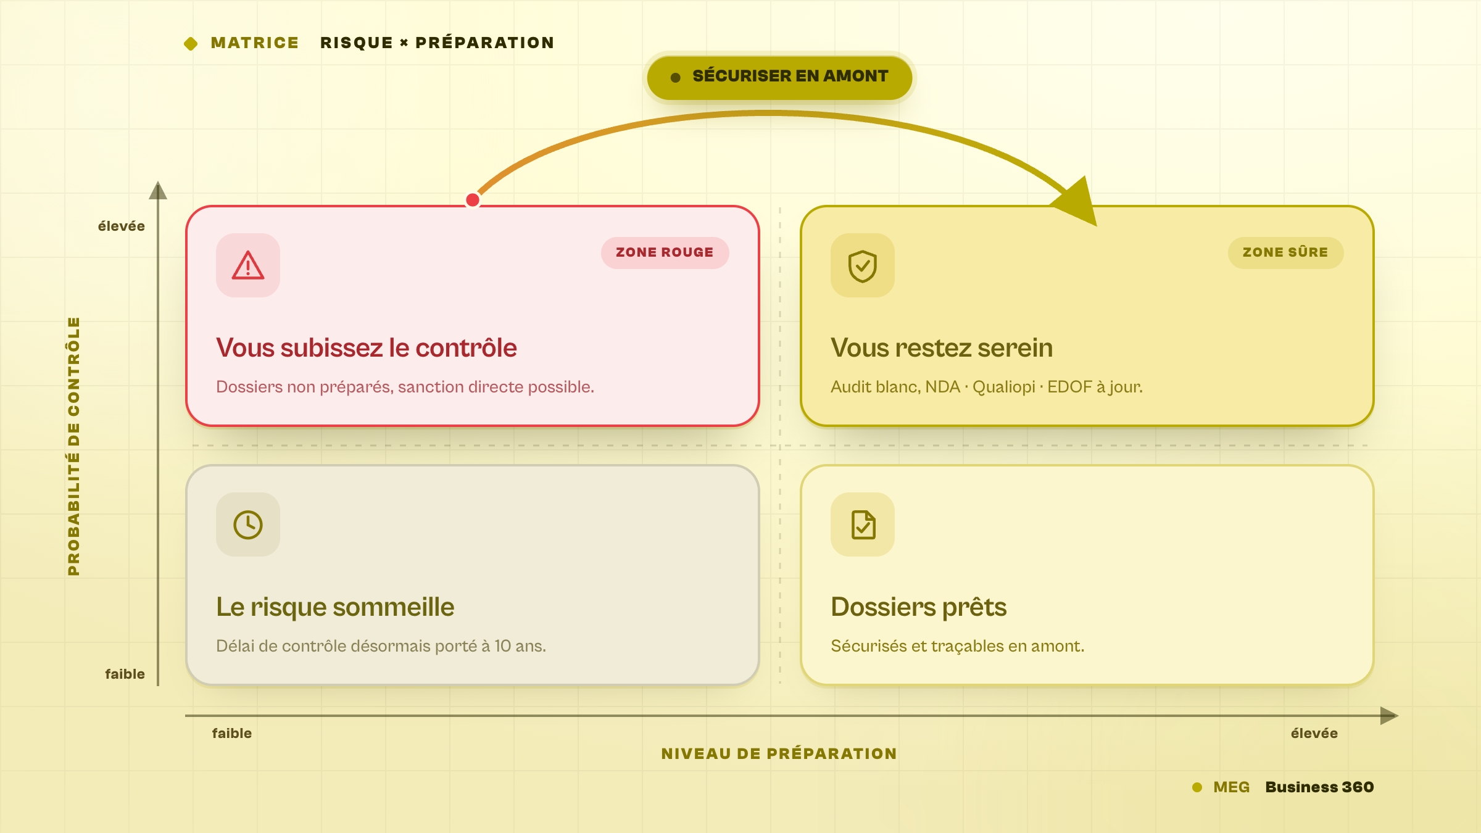
Task: Click 'élevée' on the vertical axis
Action: [x=122, y=226]
